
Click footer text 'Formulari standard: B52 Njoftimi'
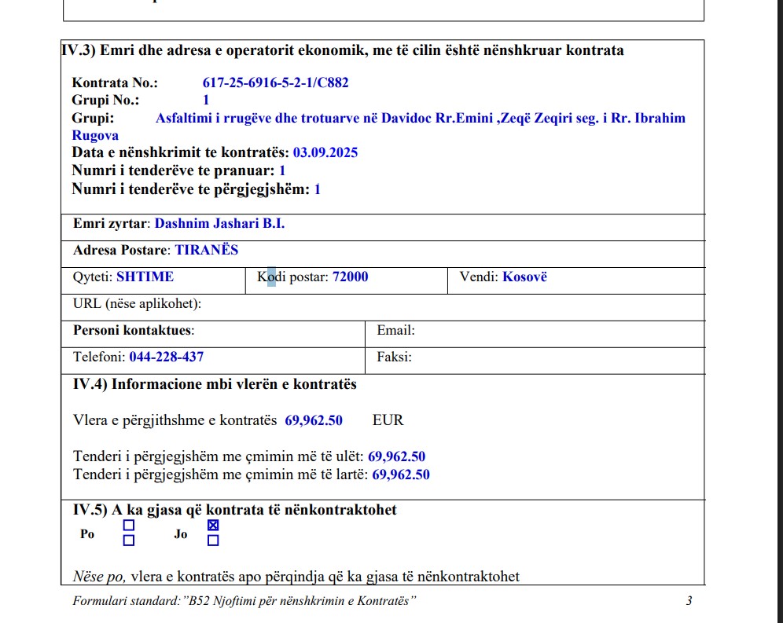pyautogui.click(x=244, y=600)
